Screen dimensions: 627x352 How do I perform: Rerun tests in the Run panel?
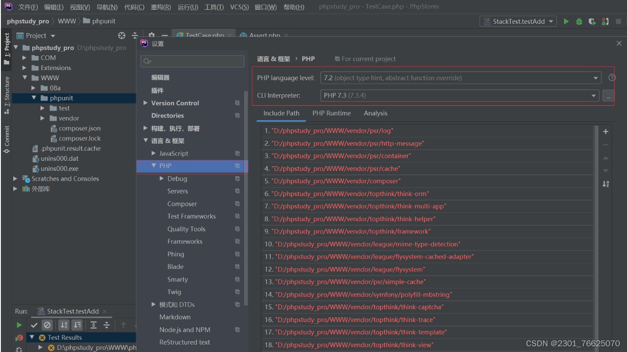(19, 325)
